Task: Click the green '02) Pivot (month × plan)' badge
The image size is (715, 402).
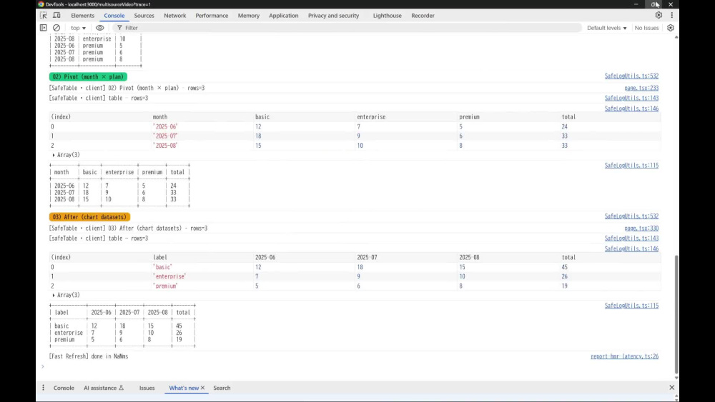Action: pyautogui.click(x=88, y=76)
